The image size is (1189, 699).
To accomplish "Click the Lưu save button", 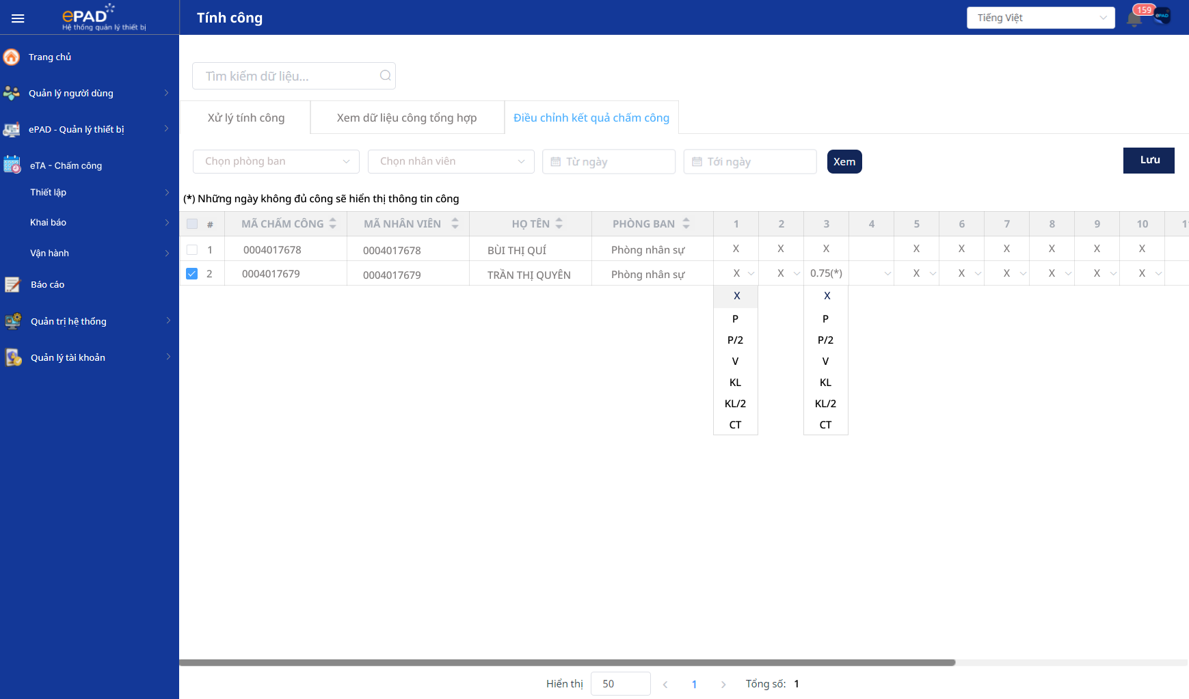I will pos(1149,161).
